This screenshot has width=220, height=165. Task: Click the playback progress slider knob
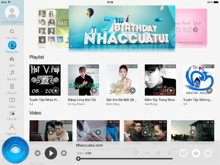(78, 159)
